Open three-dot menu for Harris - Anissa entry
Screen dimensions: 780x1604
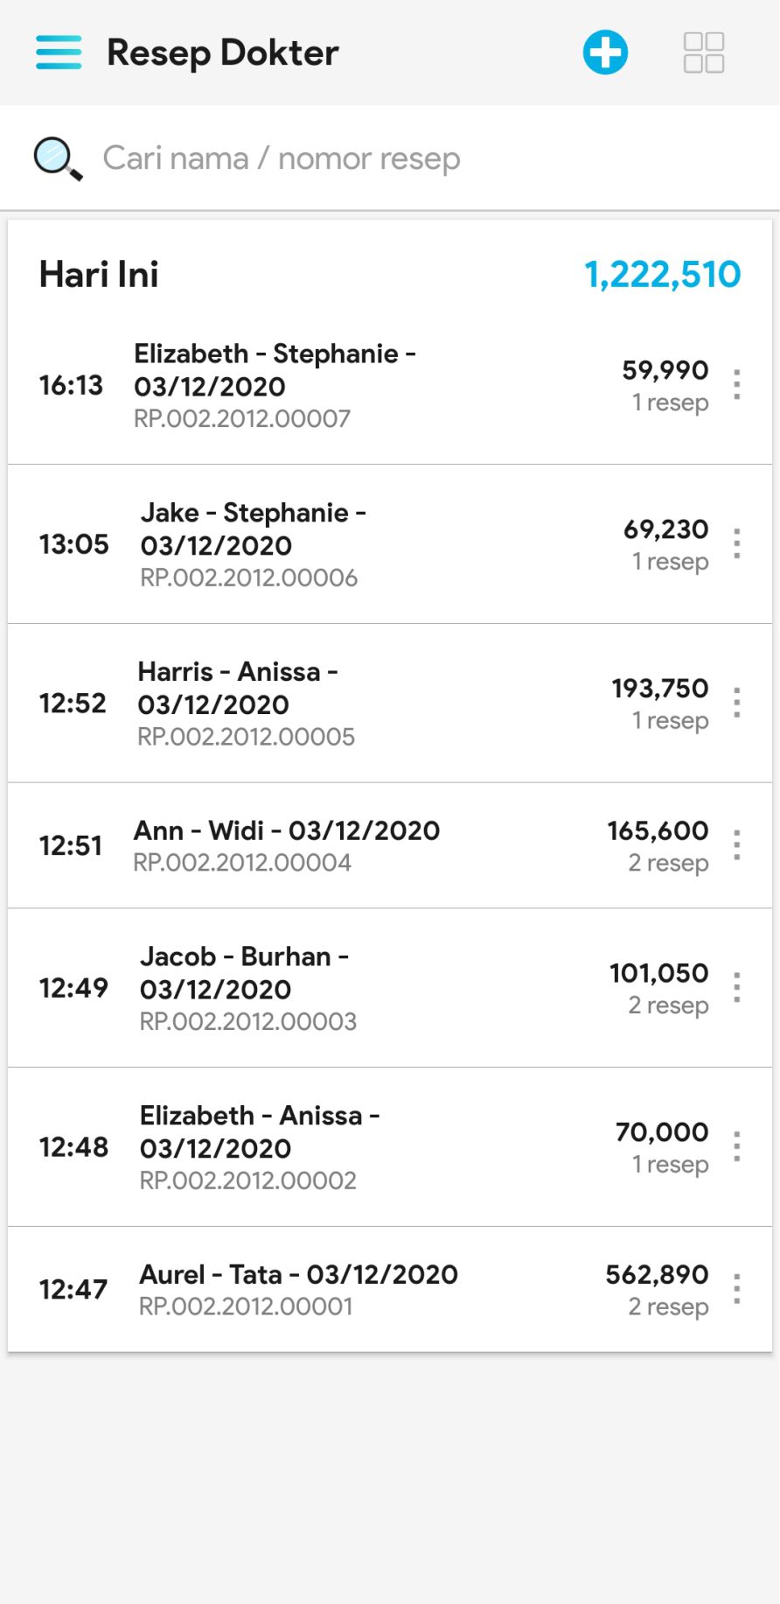coord(737,703)
